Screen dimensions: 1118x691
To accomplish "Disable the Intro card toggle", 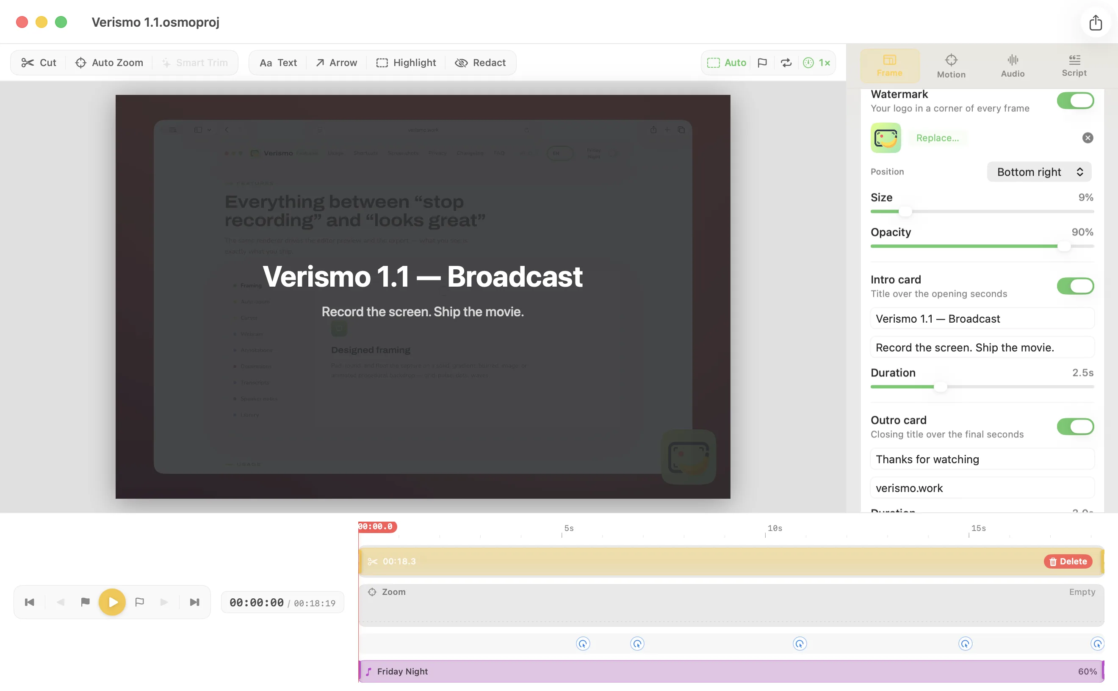I will 1075,286.
